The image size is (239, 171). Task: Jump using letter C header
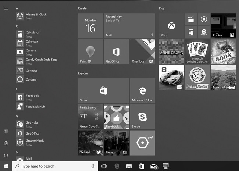[17, 26]
